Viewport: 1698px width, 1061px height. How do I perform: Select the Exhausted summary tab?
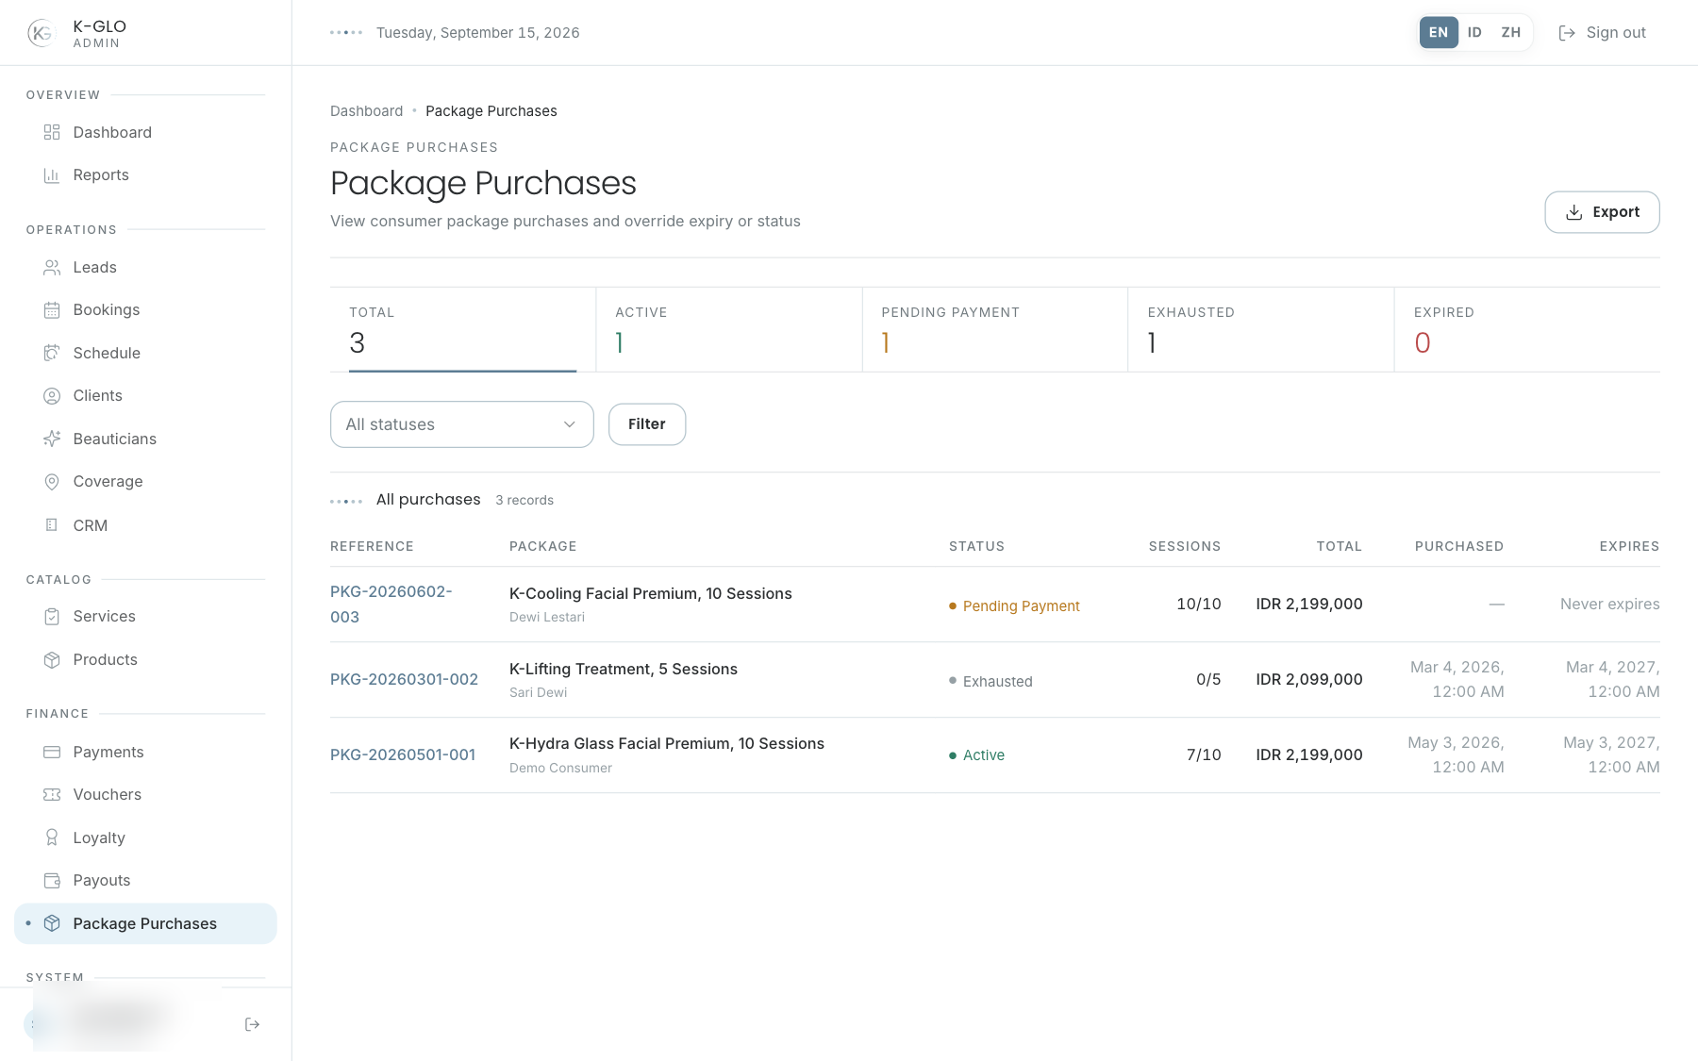(1261, 329)
